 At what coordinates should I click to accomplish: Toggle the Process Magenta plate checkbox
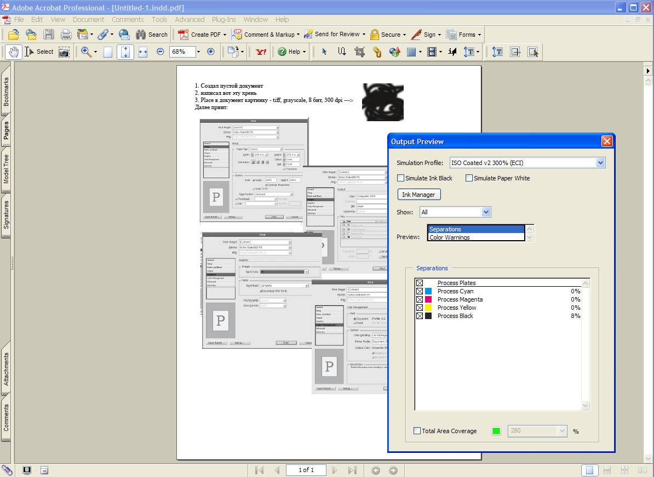coord(420,300)
